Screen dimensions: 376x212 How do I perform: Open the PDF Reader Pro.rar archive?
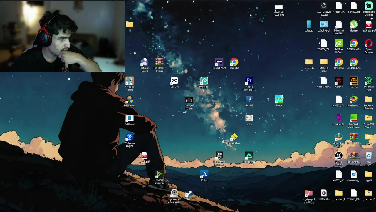[x=160, y=65]
